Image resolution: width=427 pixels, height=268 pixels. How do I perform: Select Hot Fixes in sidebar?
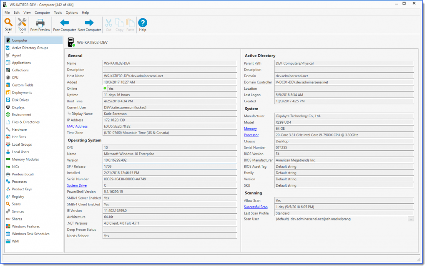tap(19, 137)
